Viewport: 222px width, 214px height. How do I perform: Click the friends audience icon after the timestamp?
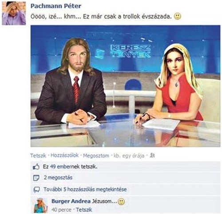tap(152, 155)
